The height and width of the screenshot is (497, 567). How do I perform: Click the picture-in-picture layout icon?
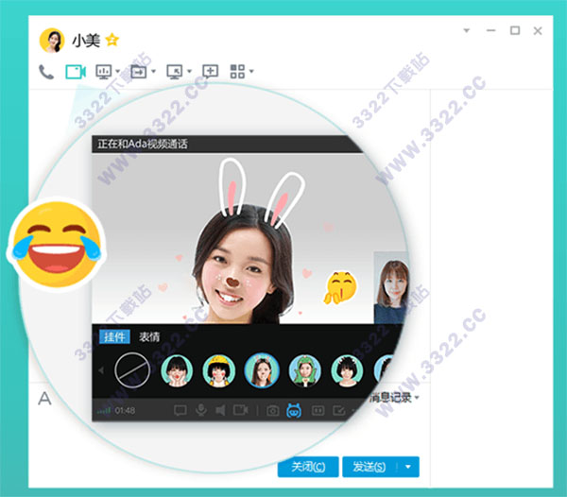[x=318, y=411]
